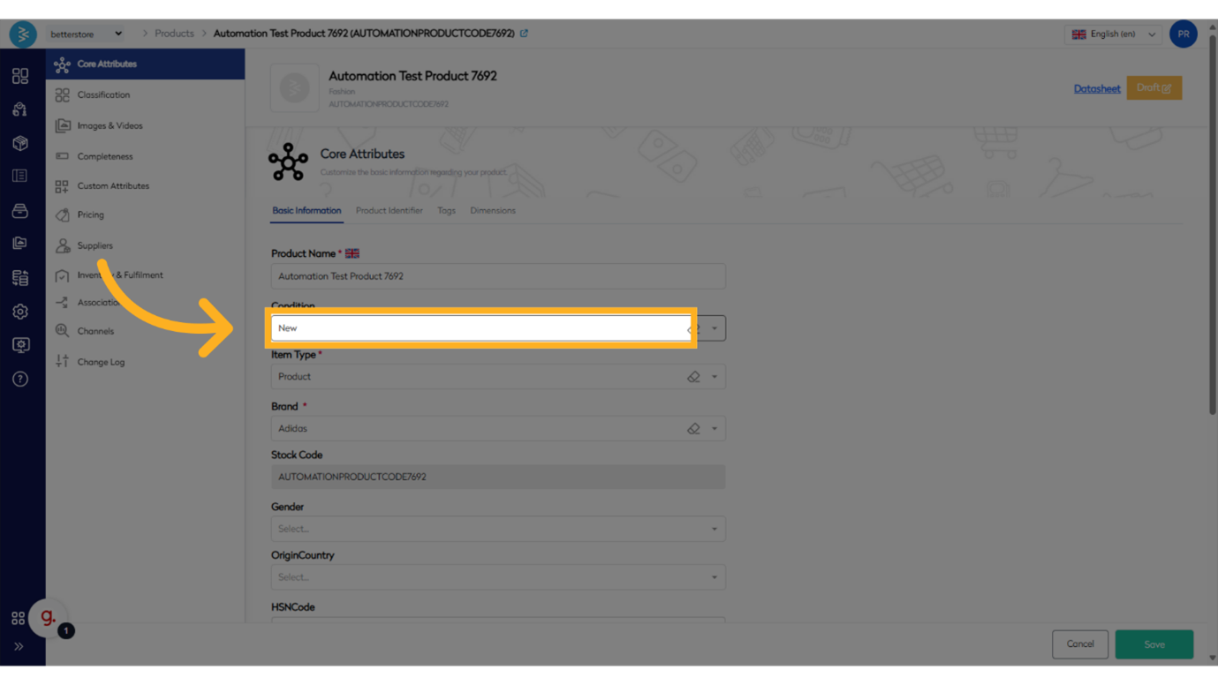Screen dimensions: 1218x685
Task: Clear the Item Type with eraser icon
Action: pyautogui.click(x=693, y=377)
